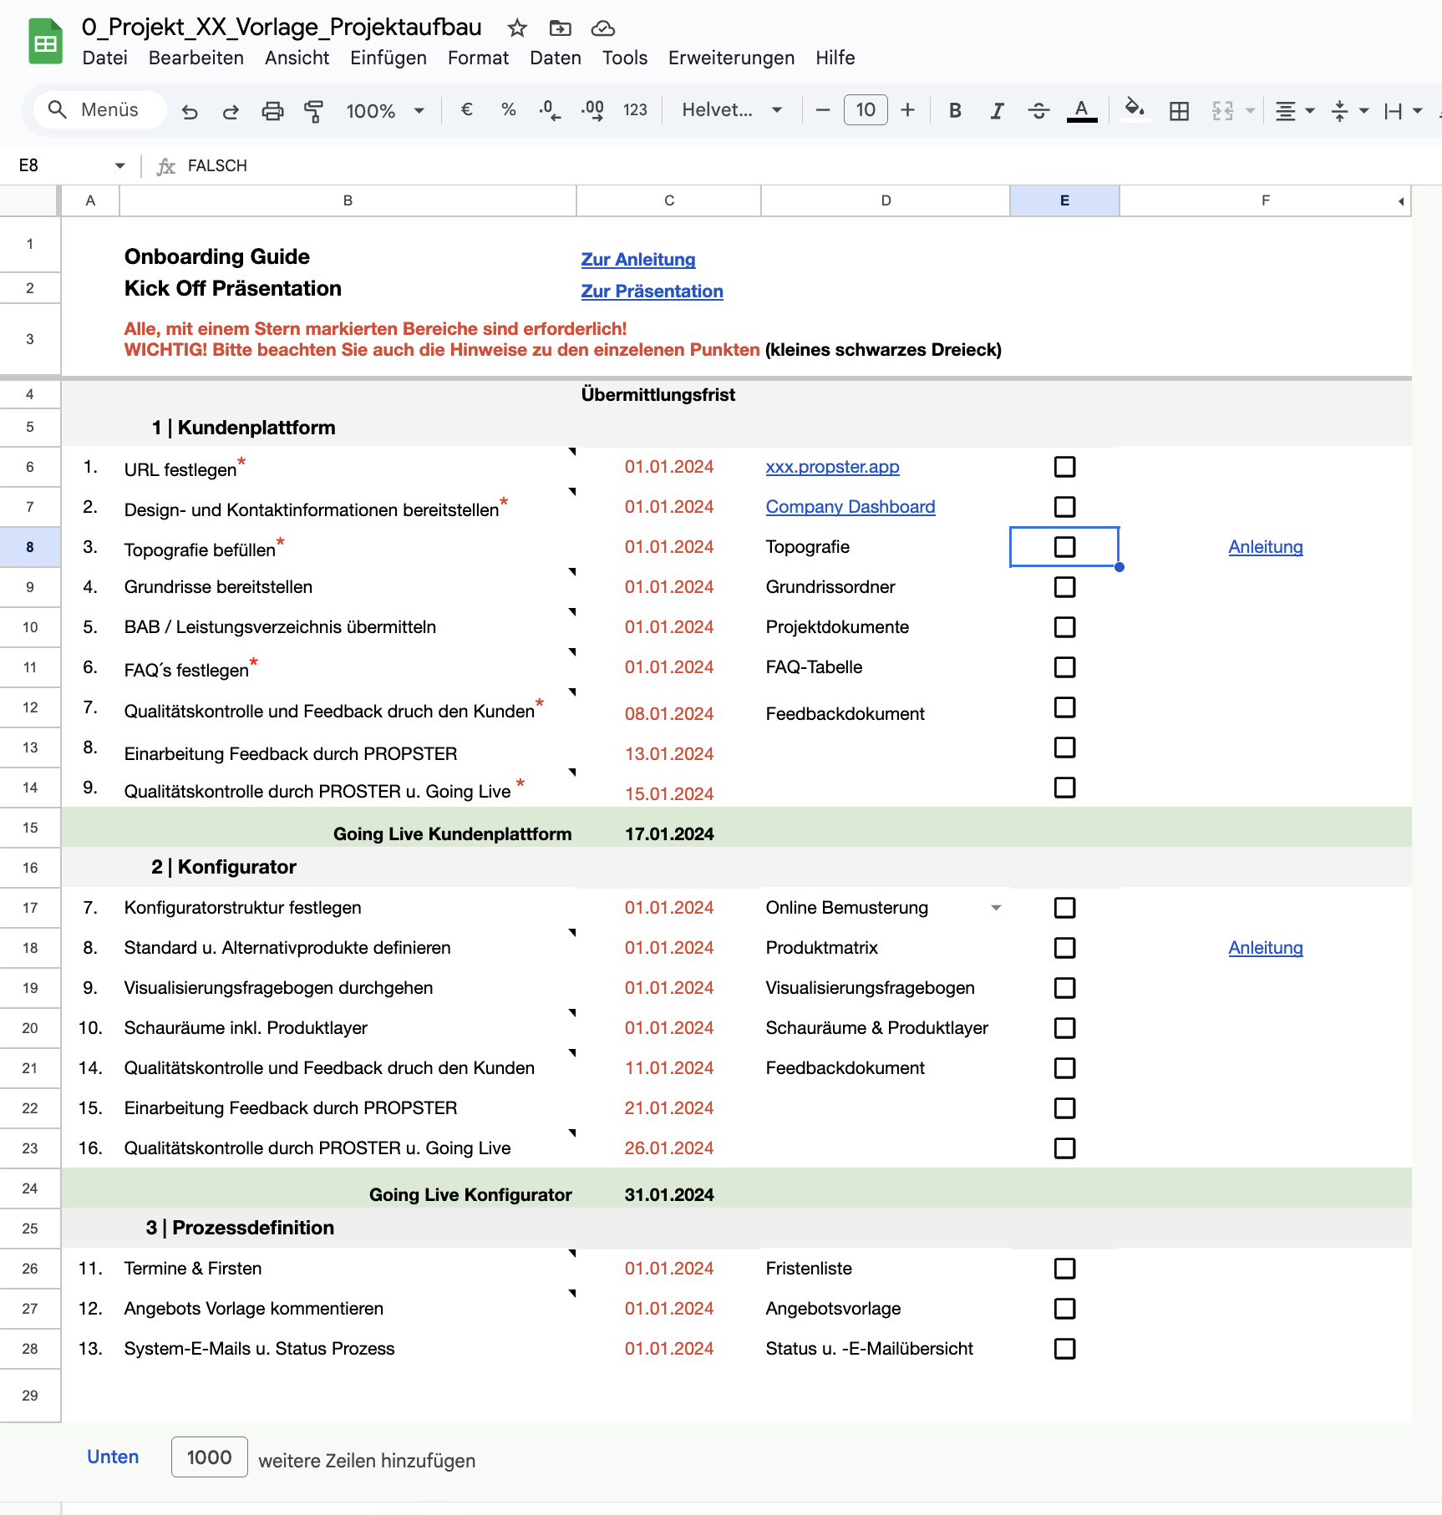Viewport: 1442px width, 1515px height.
Task: Check the Termine & Firsten checkbox
Action: (x=1064, y=1269)
